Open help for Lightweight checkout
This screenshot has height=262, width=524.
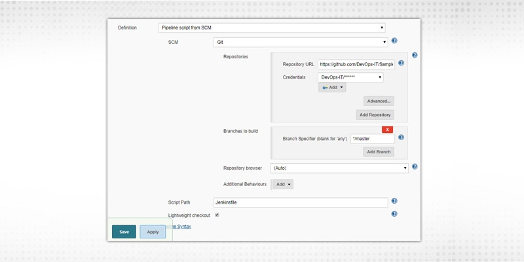(x=394, y=214)
